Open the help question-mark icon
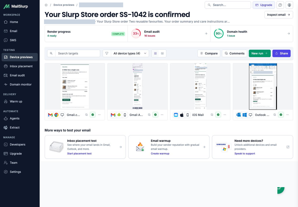This screenshot has height=207, width=298. coord(280,5)
